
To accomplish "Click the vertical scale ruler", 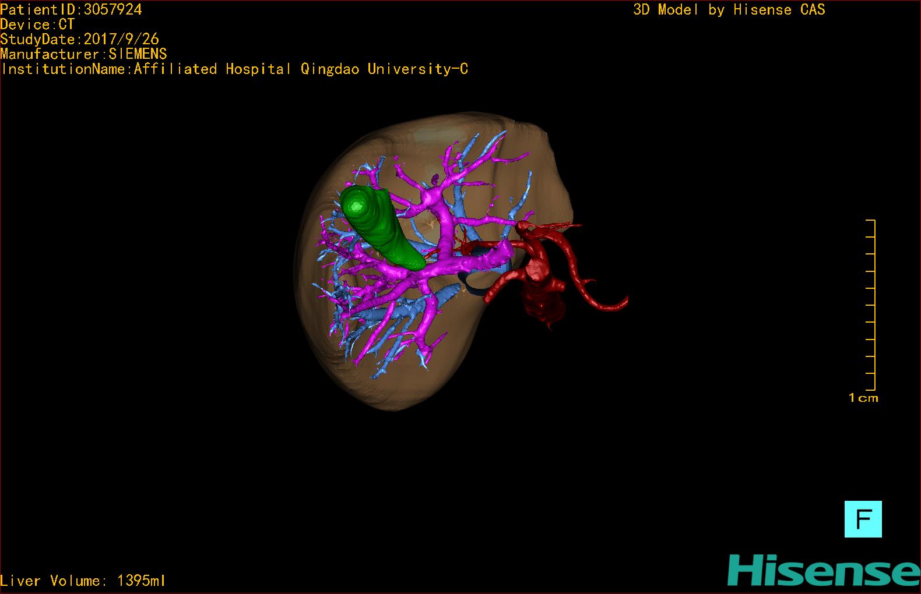I will tap(871, 305).
